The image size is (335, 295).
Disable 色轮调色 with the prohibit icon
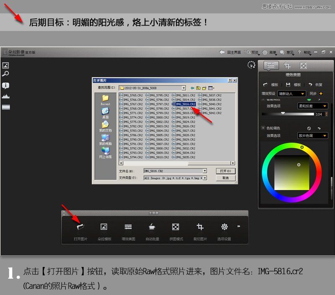click(x=309, y=128)
